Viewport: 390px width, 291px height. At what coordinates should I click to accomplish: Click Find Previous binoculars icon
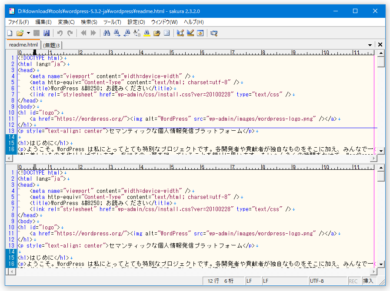(x=127, y=33)
